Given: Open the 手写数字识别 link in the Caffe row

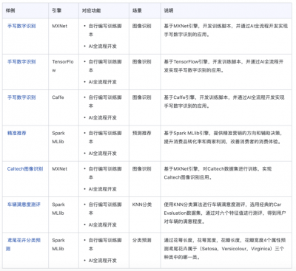Looking at the screenshot, I should (x=21, y=97).
